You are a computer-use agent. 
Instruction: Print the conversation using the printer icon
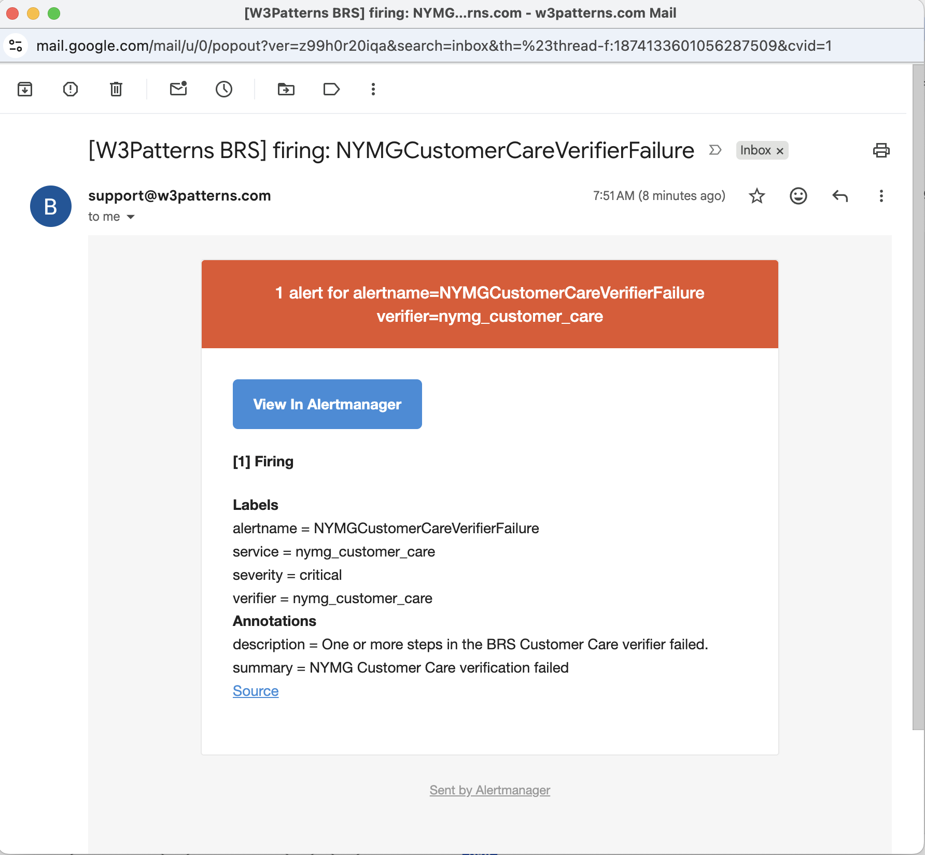881,150
